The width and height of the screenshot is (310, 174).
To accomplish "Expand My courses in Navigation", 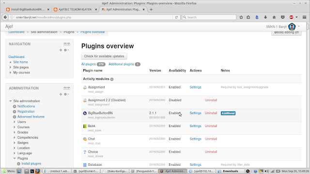I will (x=10, y=72).
